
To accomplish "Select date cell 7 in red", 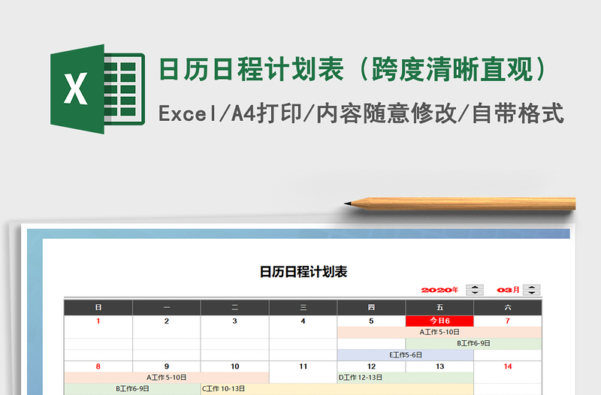I will [x=508, y=321].
